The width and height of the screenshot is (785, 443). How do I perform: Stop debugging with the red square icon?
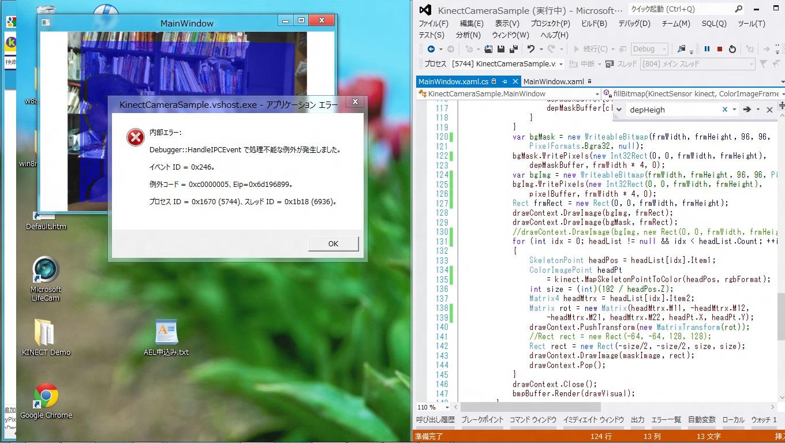tap(719, 49)
